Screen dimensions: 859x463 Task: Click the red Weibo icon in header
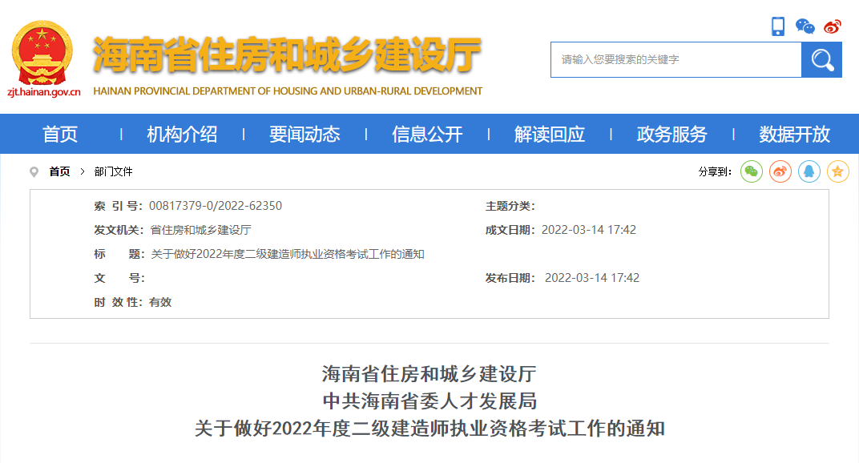[x=833, y=26]
